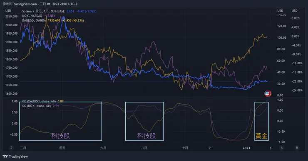This screenshot has height=161, width=308.
Task: Click the Solana price value 23.51
Action: 70,11
